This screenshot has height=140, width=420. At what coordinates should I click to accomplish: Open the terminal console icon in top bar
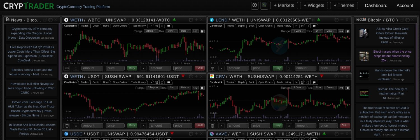(264, 6)
